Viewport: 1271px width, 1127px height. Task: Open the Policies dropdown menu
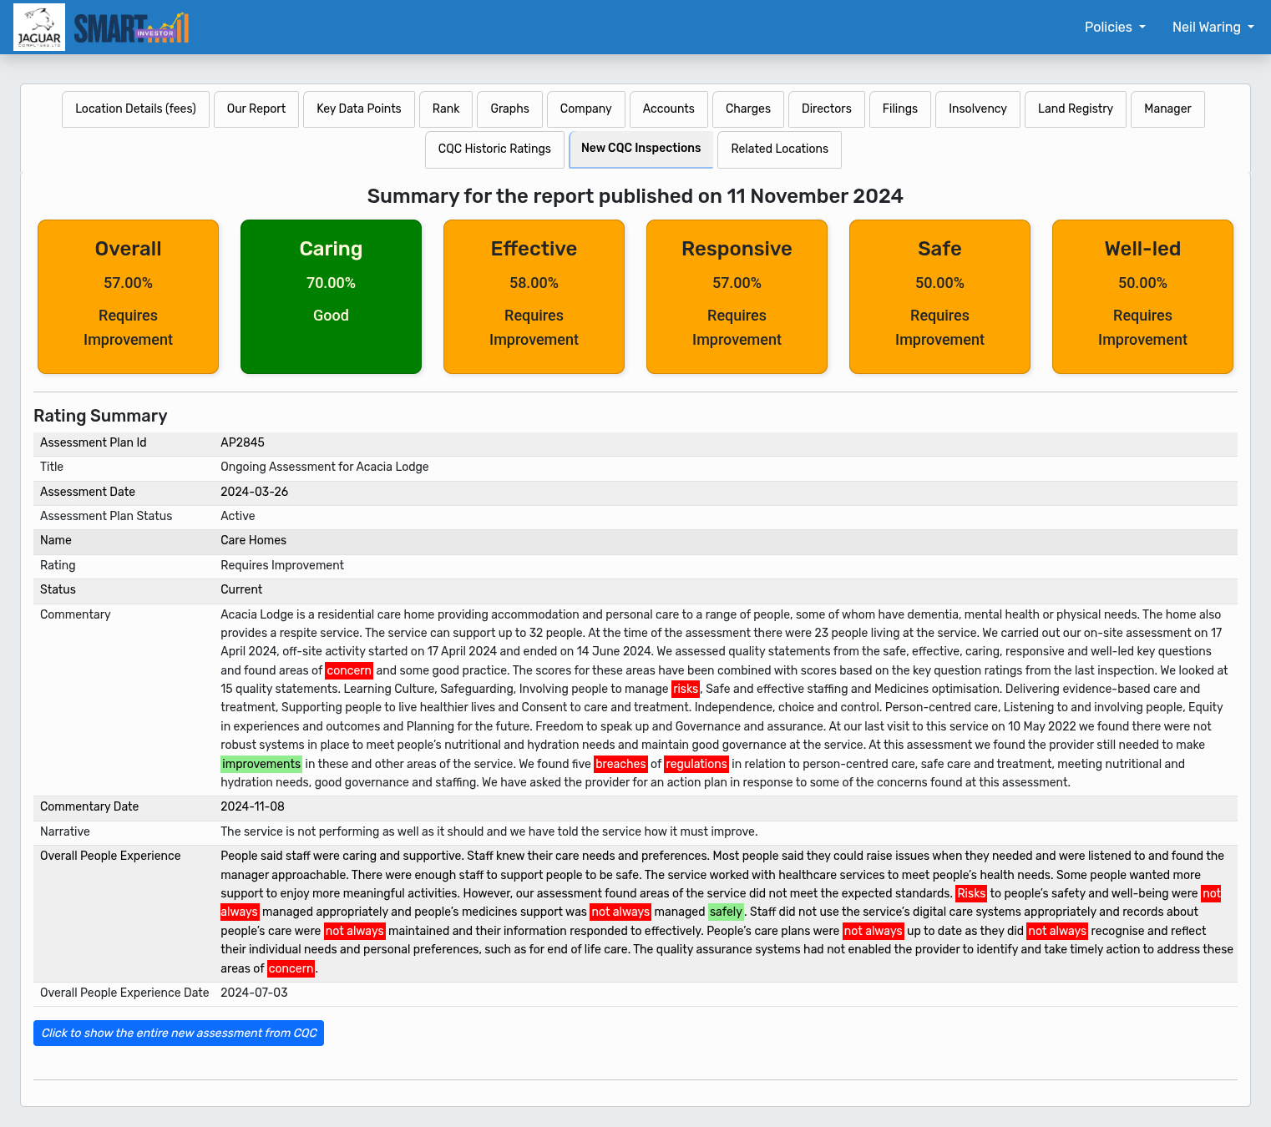pos(1114,28)
